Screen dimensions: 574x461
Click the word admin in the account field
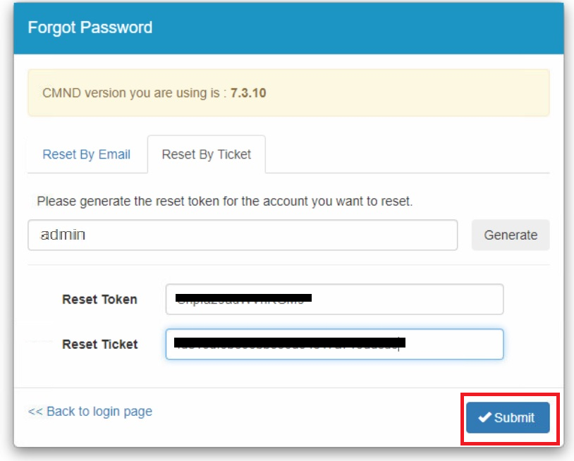click(x=63, y=235)
